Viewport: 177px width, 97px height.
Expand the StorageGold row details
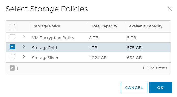point(24,47)
